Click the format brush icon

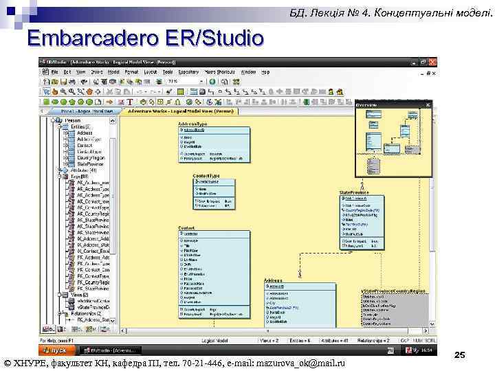170,92
